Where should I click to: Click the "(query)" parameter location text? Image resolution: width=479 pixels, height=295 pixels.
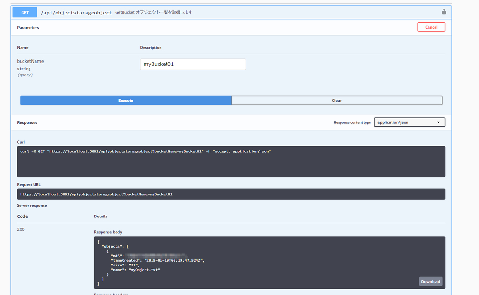pyautogui.click(x=25, y=75)
